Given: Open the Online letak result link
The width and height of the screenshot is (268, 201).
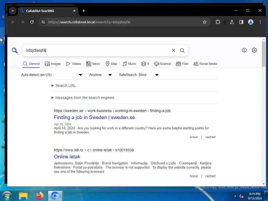Looking at the screenshot, I should click(x=67, y=157).
